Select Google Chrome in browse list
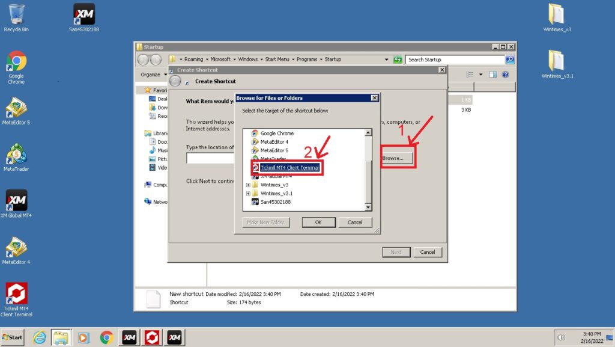The width and height of the screenshot is (615, 347). tap(277, 133)
